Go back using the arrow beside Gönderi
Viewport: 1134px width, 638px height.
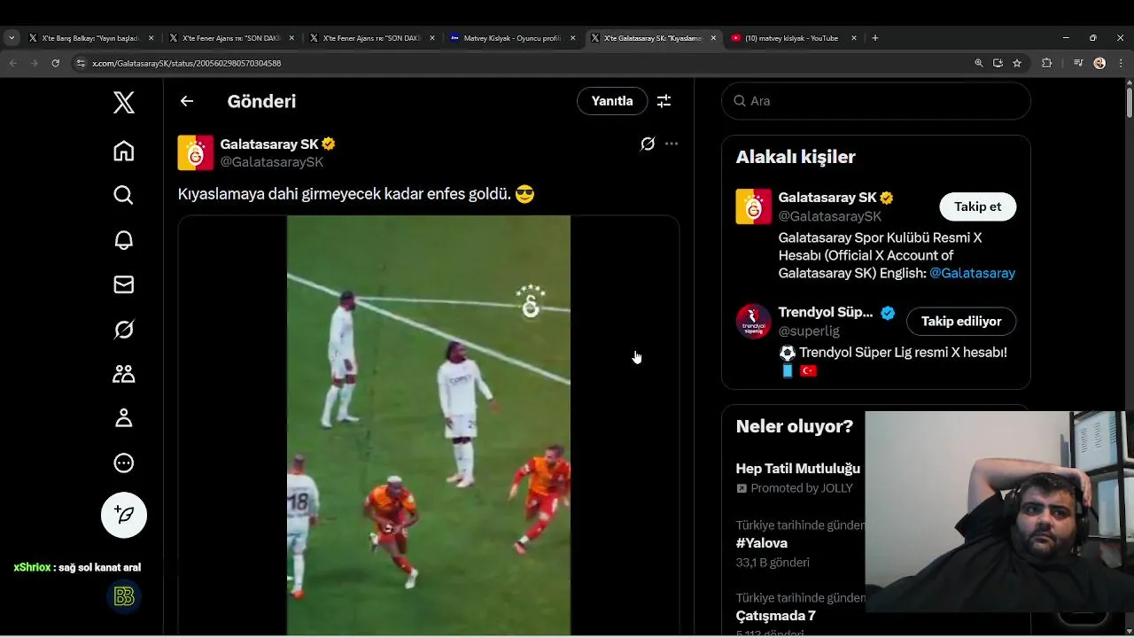pos(187,101)
